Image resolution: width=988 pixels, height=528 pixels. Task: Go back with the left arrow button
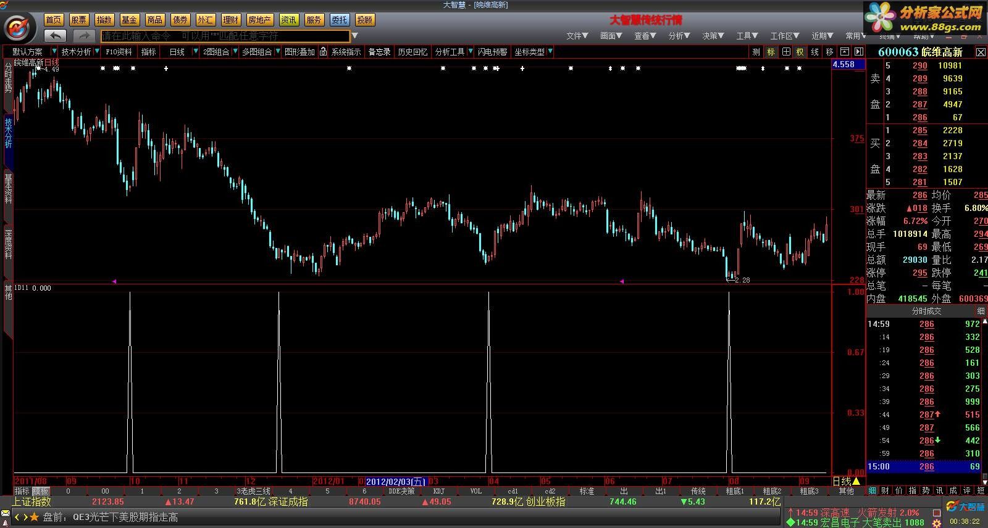(56, 36)
